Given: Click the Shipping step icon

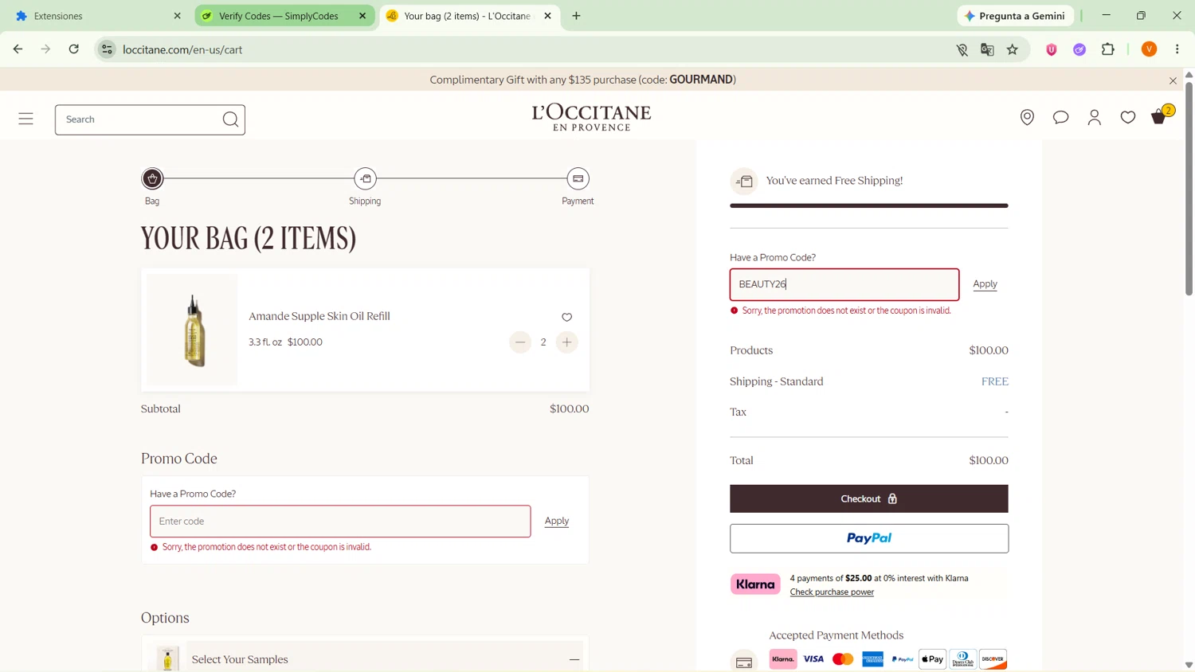Looking at the screenshot, I should point(365,178).
